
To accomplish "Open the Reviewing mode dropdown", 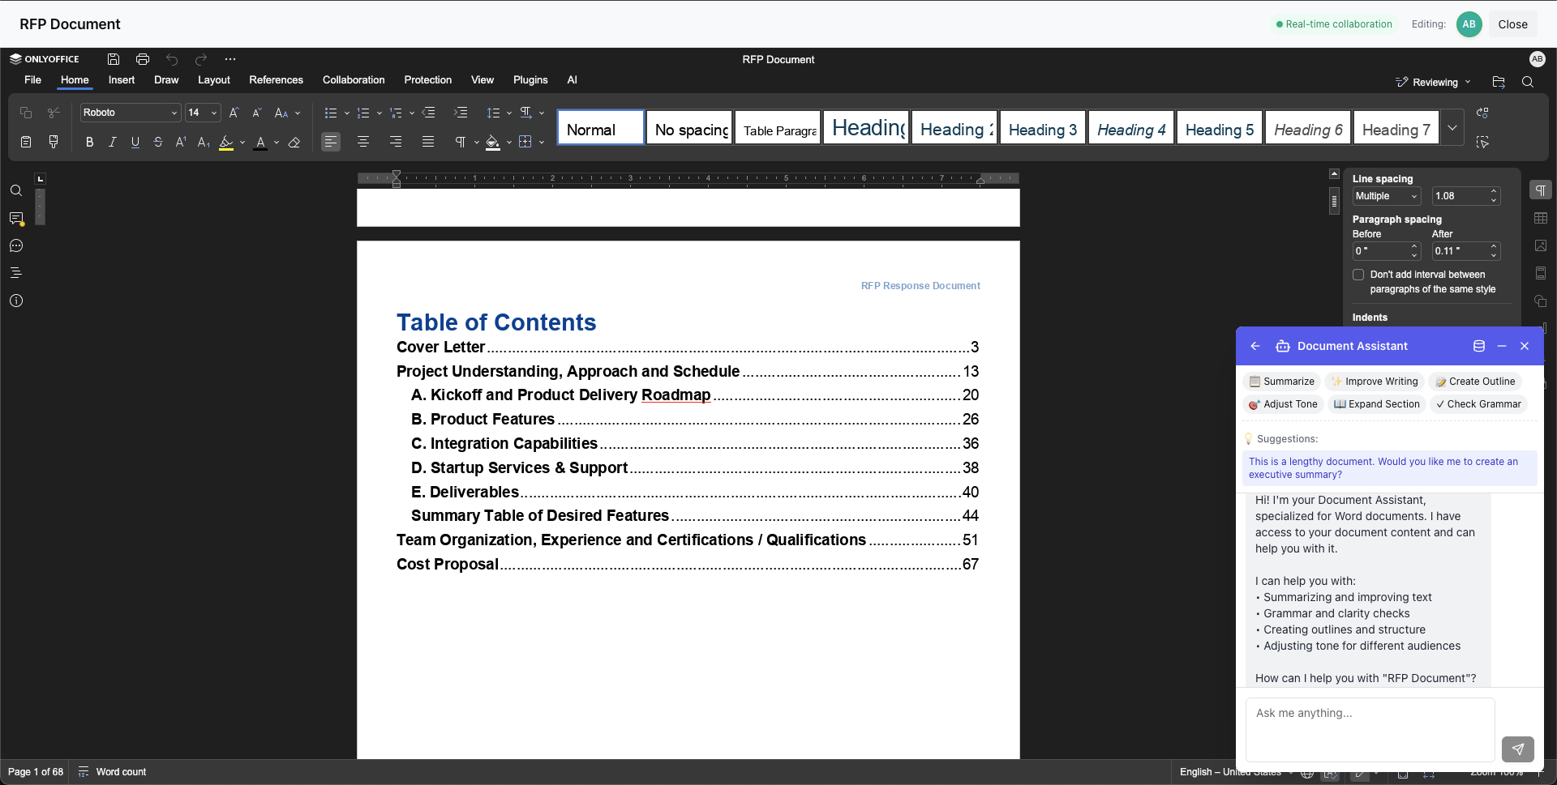I will point(1434,82).
